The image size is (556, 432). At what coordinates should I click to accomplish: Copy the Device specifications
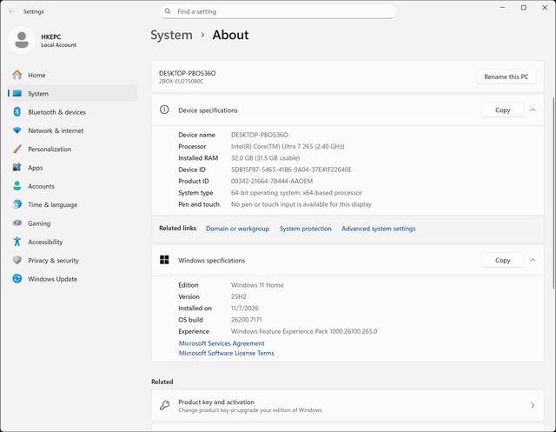coord(502,110)
